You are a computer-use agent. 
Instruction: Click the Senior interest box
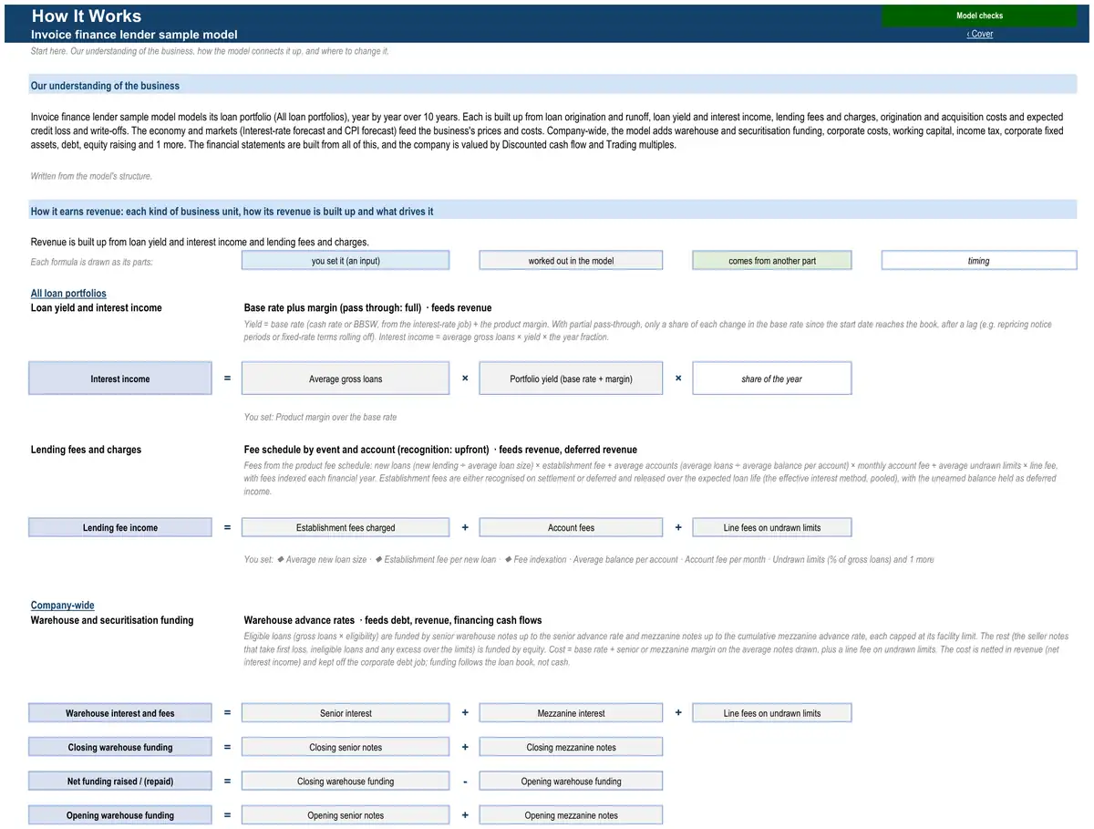346,713
